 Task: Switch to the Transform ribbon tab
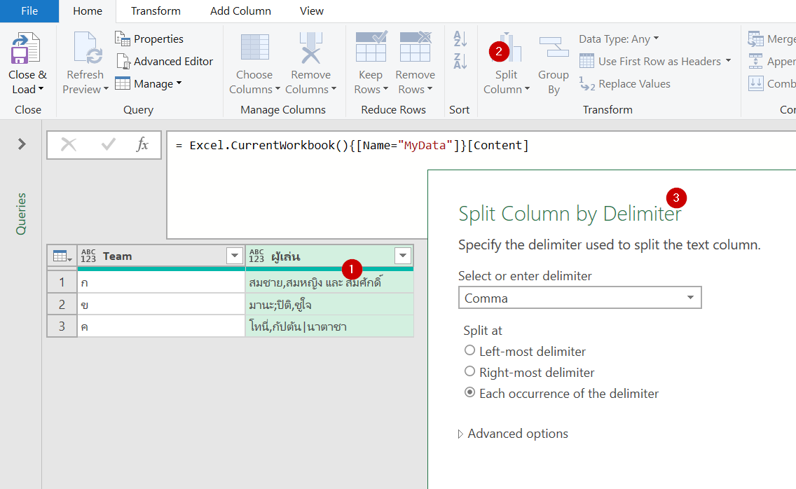click(155, 11)
